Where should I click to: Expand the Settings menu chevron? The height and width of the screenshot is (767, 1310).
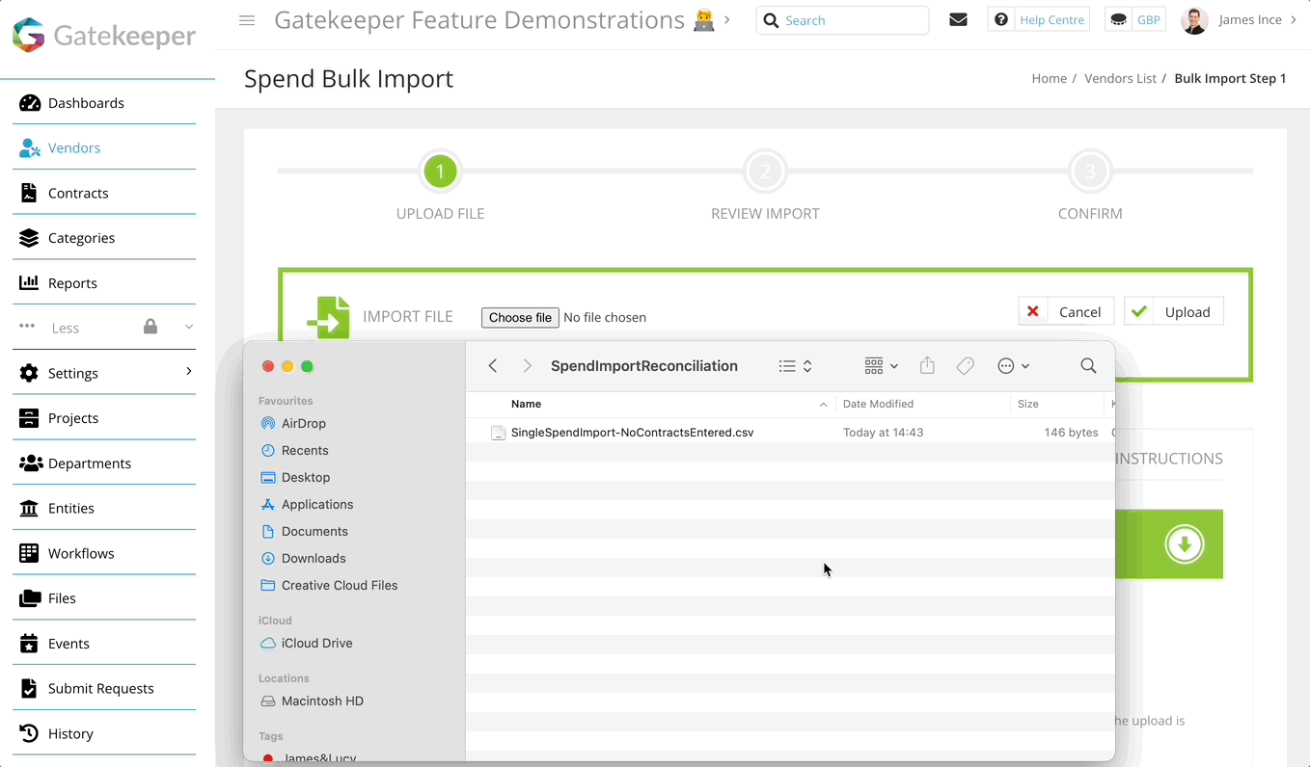189,372
